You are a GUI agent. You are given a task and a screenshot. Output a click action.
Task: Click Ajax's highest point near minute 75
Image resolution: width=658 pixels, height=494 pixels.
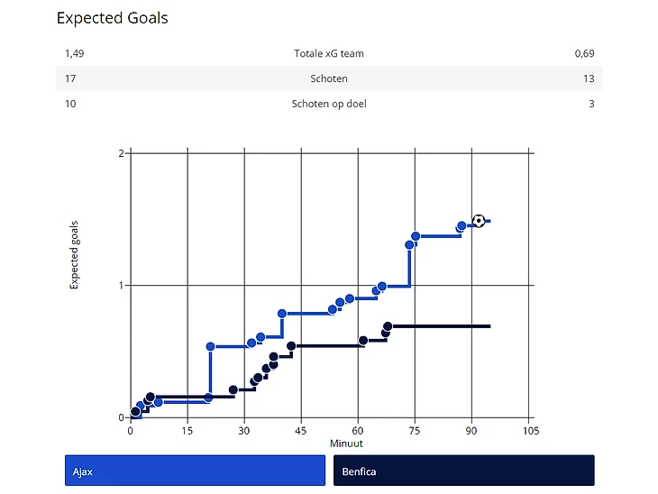(x=416, y=236)
